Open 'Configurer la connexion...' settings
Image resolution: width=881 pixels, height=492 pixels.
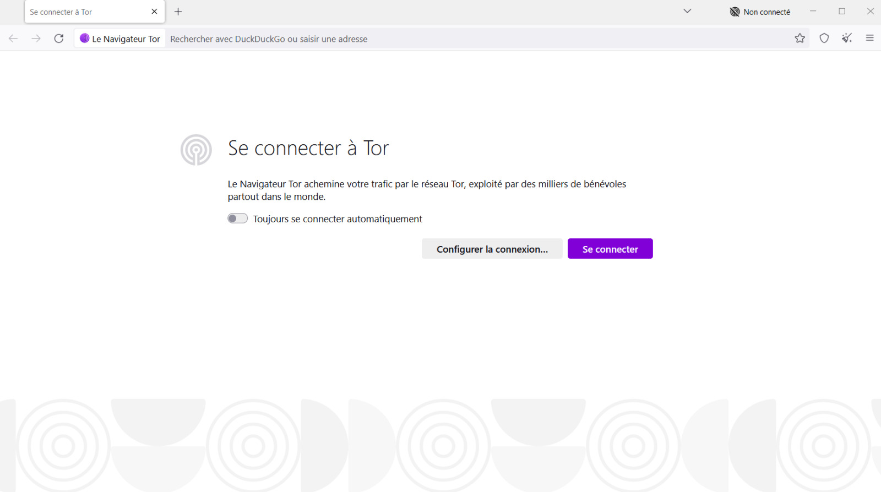(x=492, y=249)
